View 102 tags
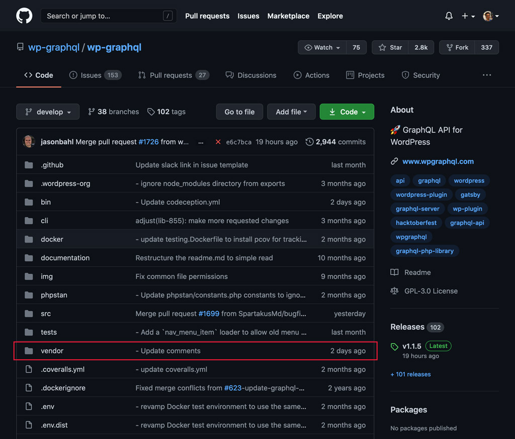 click(x=166, y=112)
